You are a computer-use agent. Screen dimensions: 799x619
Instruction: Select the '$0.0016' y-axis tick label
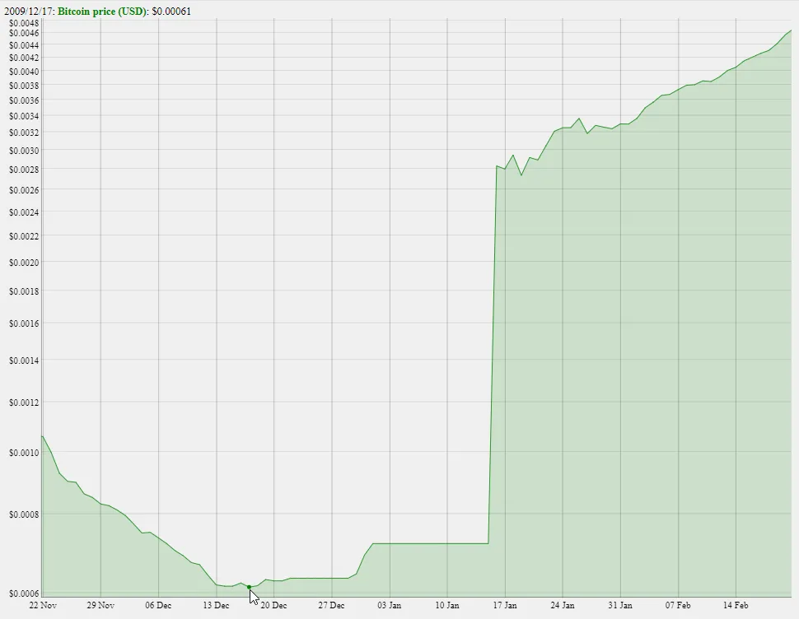pos(24,323)
